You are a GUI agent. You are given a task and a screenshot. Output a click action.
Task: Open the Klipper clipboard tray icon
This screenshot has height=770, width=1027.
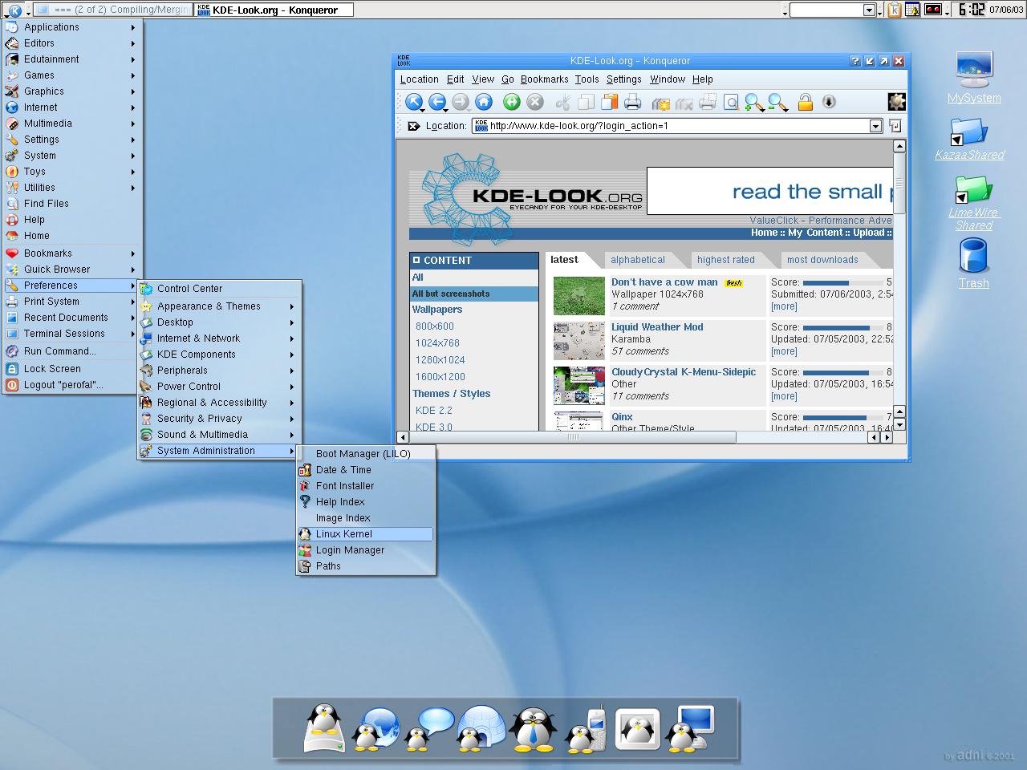point(894,10)
